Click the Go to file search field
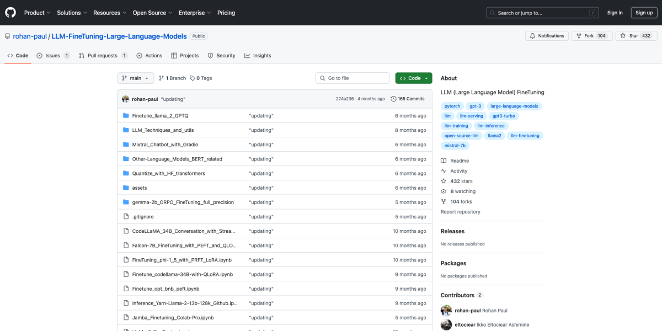This screenshot has height=331, width=662. pos(353,78)
